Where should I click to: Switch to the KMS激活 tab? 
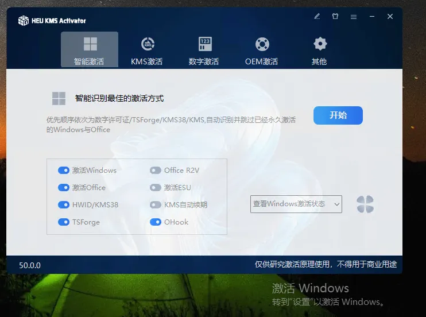(x=147, y=51)
